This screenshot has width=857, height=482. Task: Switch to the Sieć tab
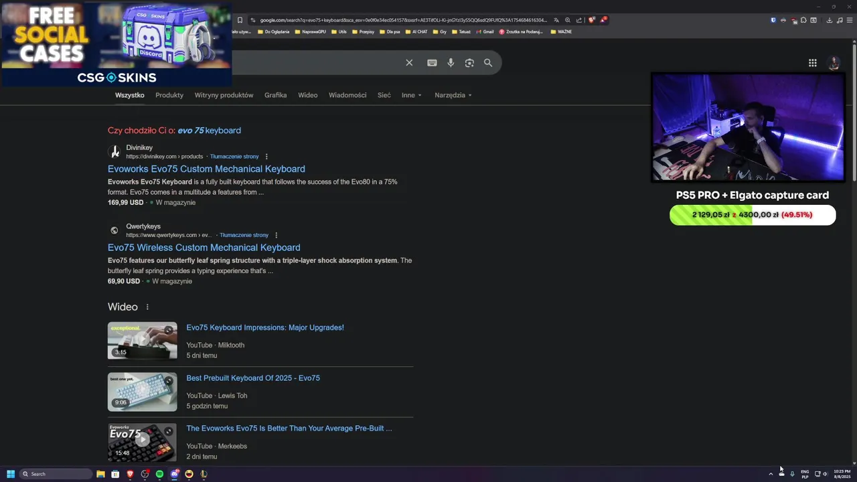tap(384, 95)
